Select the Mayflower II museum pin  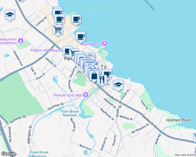(x=105, y=44)
